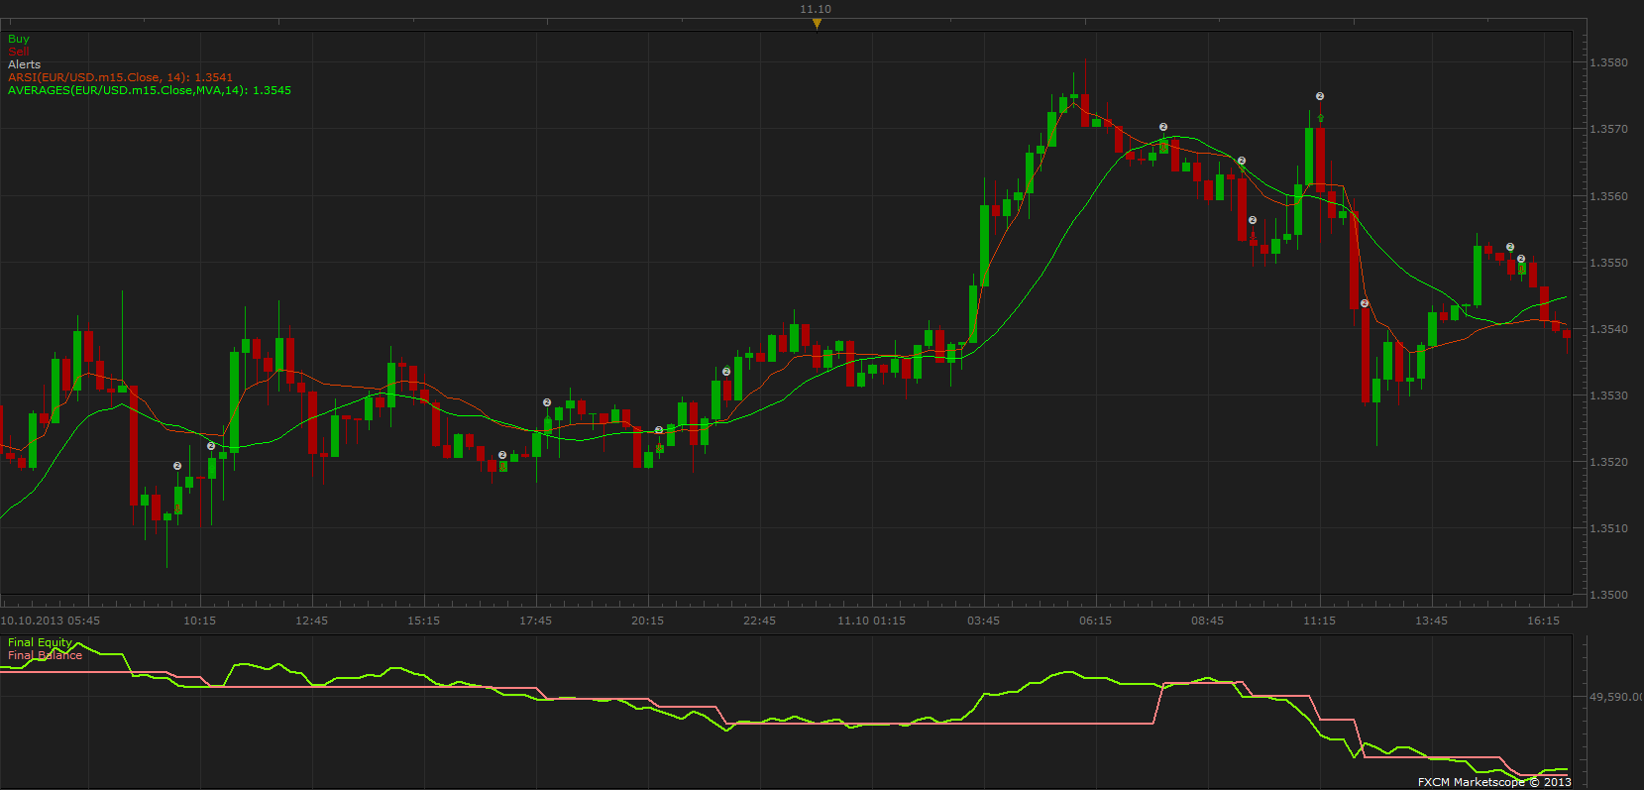Image resolution: width=1644 pixels, height=790 pixels.
Task: Click the trade marker near the 22:45 rally candle
Action: pyautogui.click(x=726, y=372)
